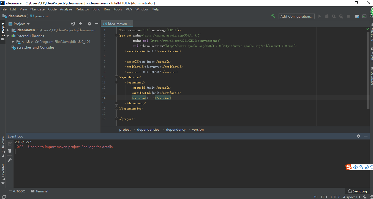This screenshot has width=373, height=199.
Task: Open the Maven side tool window tab
Action: coord(371,54)
